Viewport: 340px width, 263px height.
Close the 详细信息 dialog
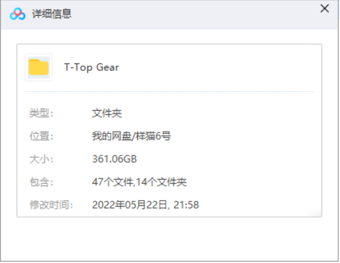(x=324, y=9)
